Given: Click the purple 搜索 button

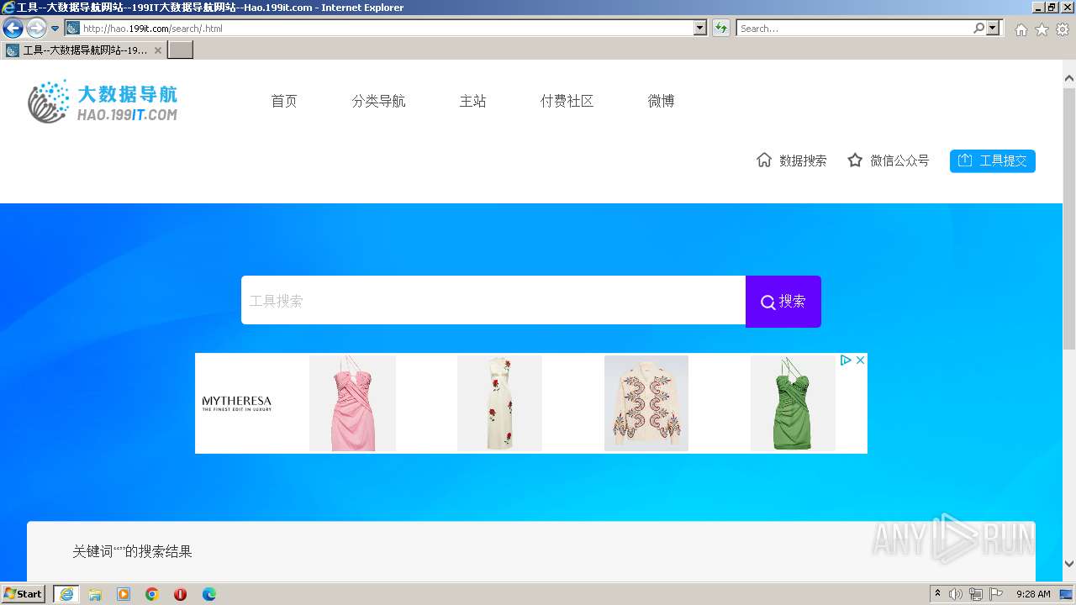Looking at the screenshot, I should 783,301.
